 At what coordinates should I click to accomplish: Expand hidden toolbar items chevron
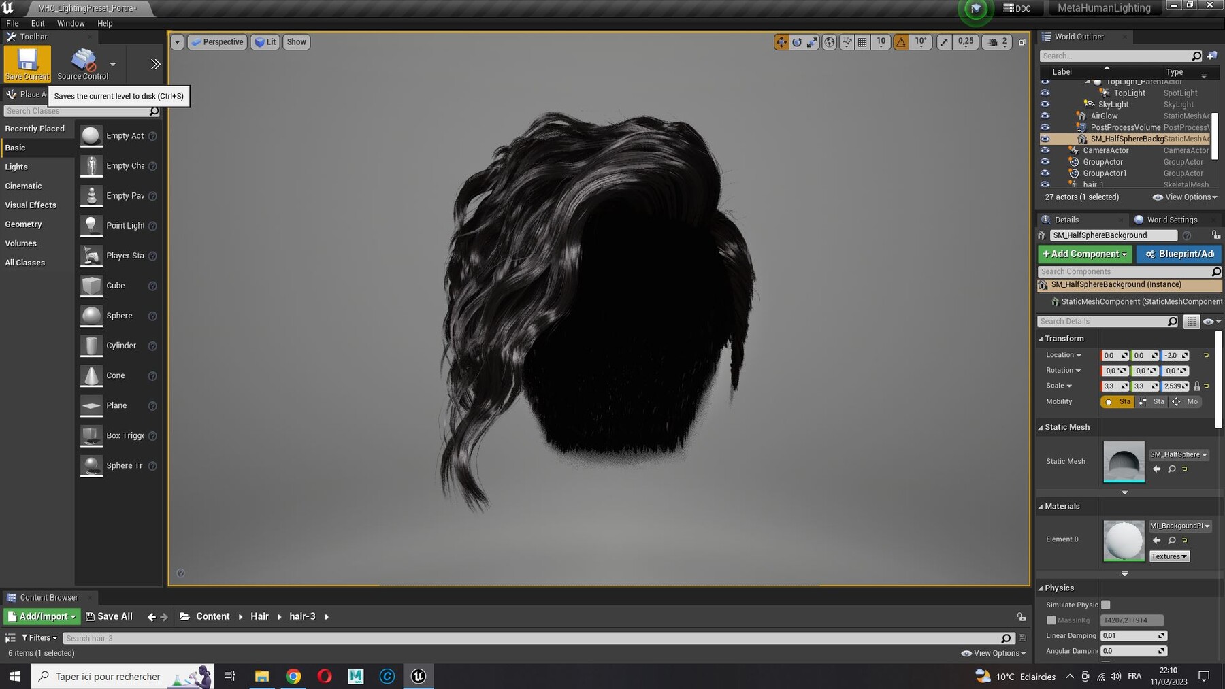[x=155, y=64]
